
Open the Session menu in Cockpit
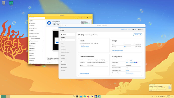tap(141, 30)
